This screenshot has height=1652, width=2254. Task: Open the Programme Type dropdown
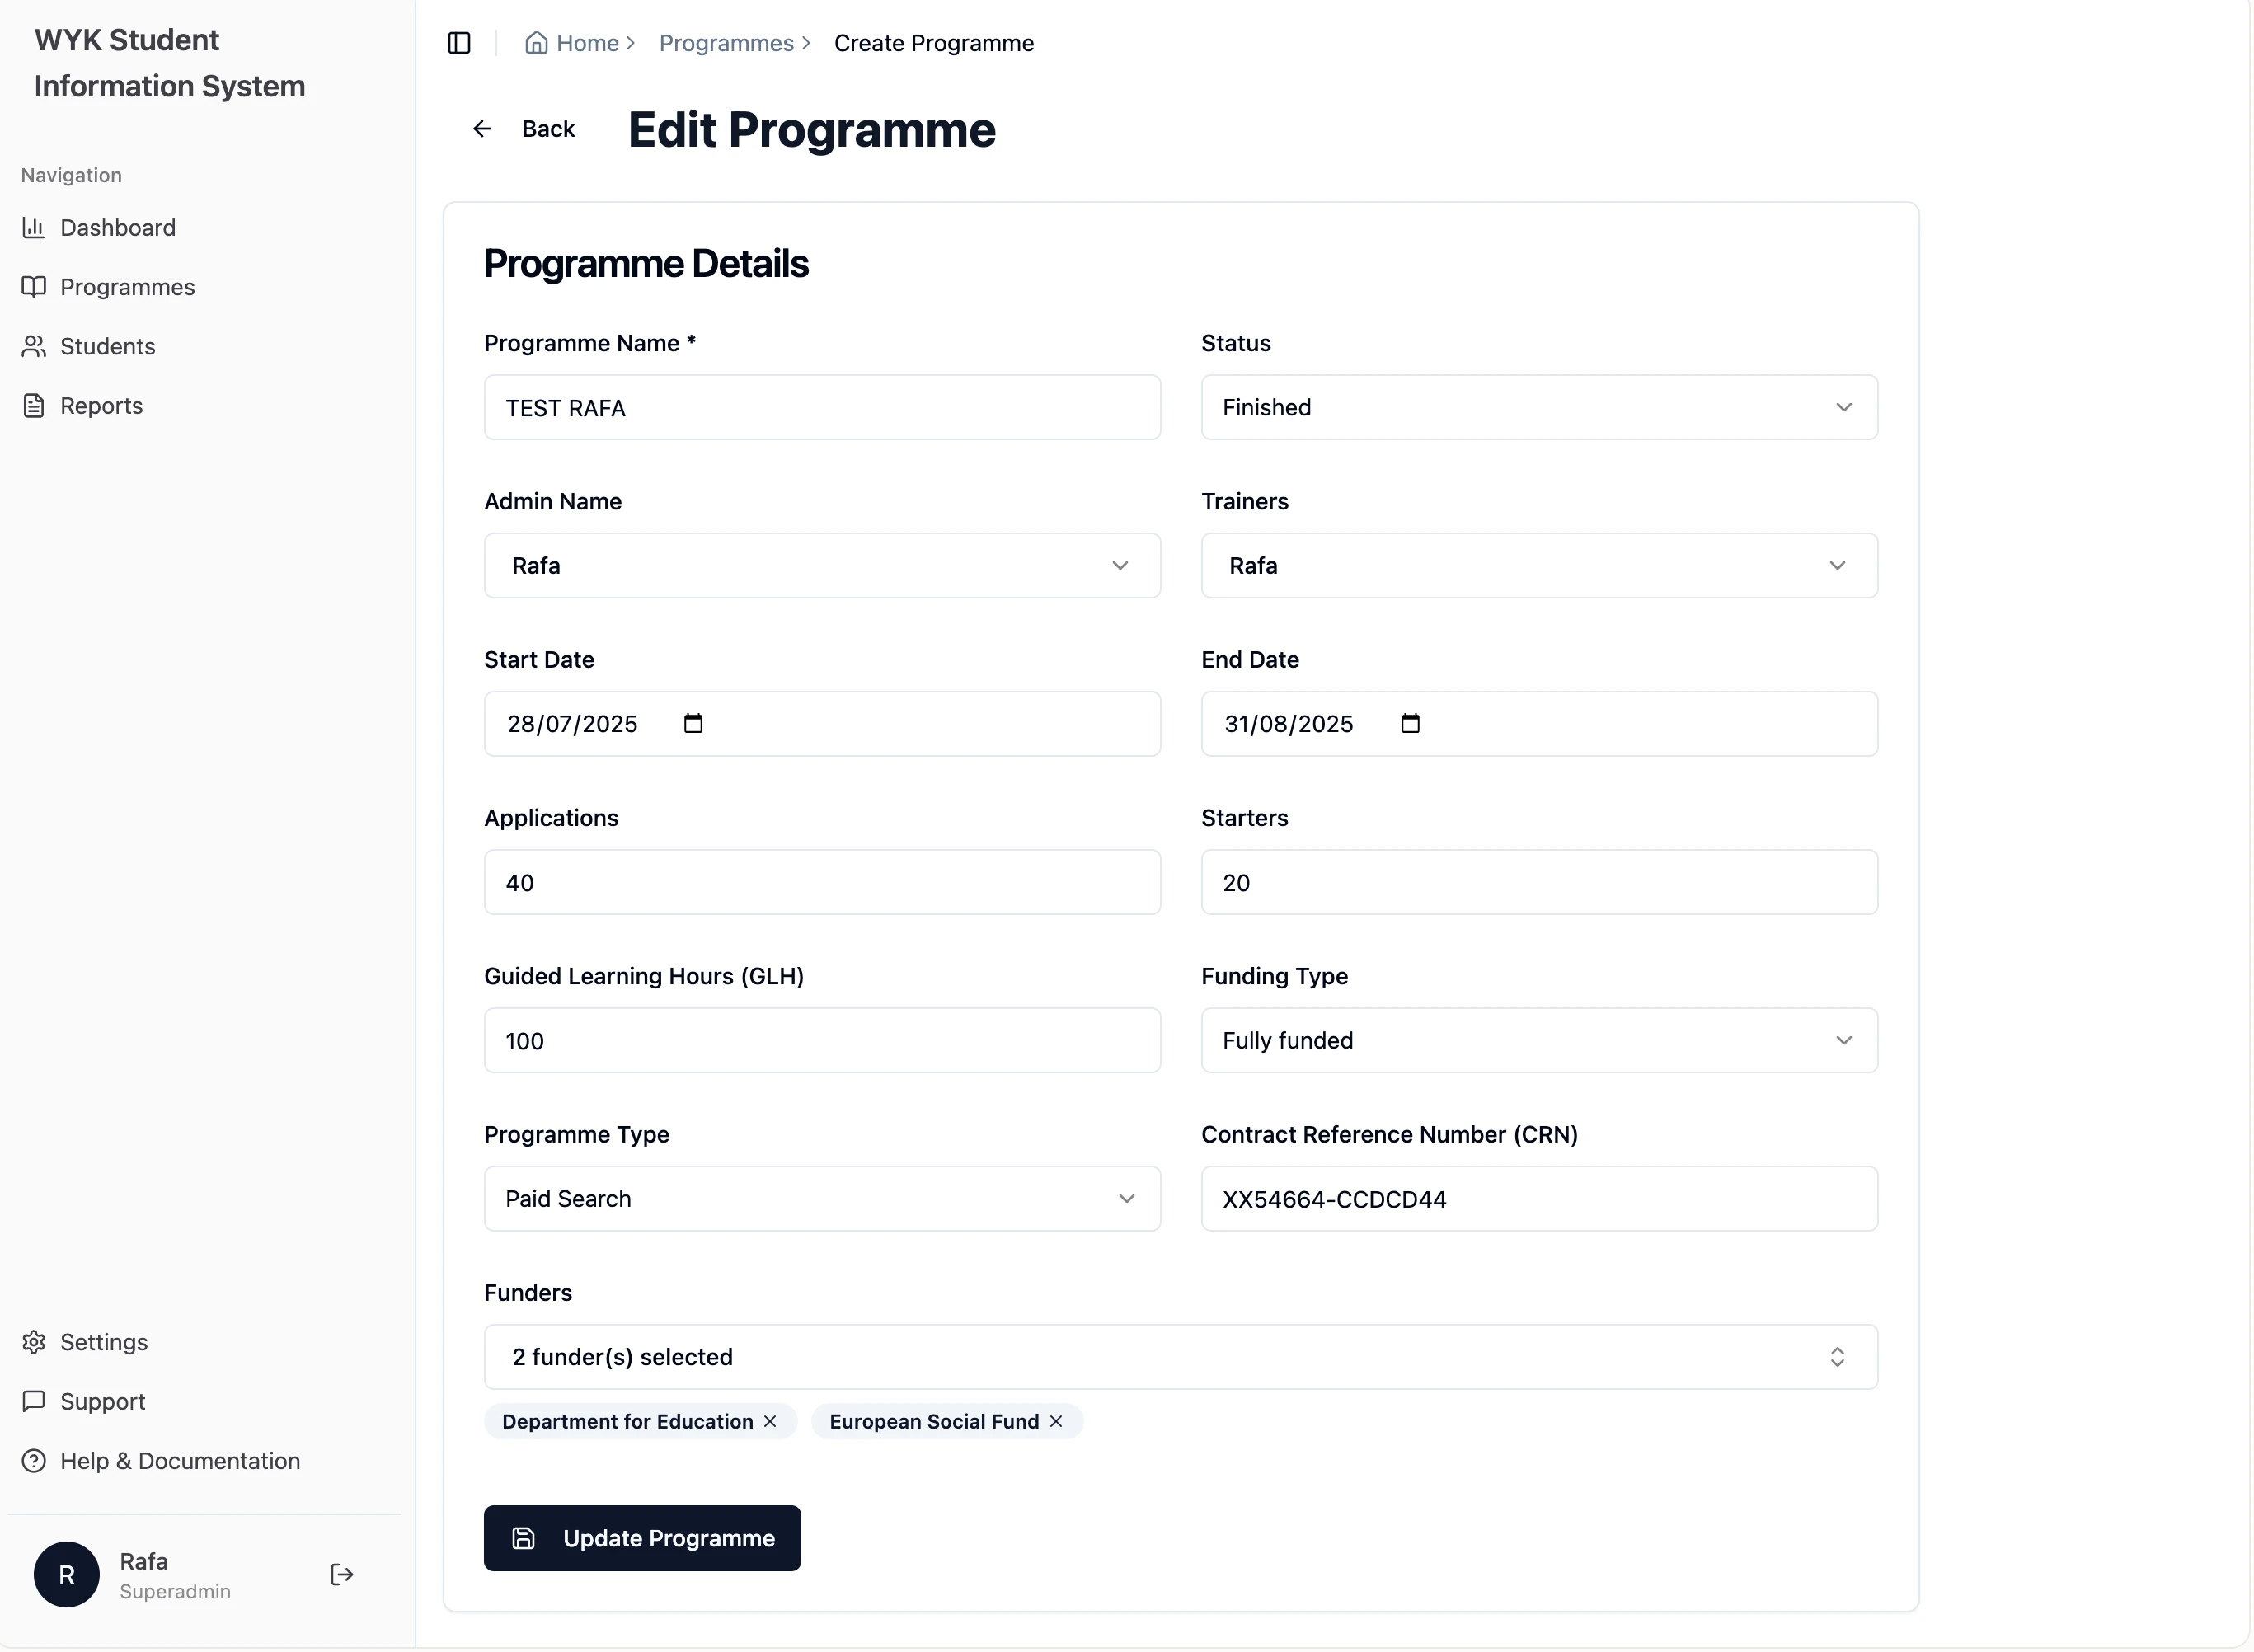pos(821,1198)
